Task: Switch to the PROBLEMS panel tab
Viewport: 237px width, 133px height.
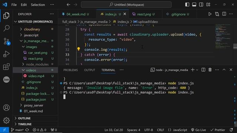Action: 71,70
